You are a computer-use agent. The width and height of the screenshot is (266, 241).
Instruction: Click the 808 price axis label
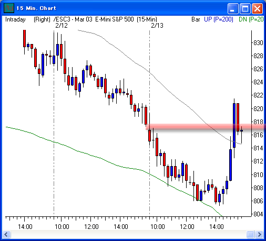(258, 188)
